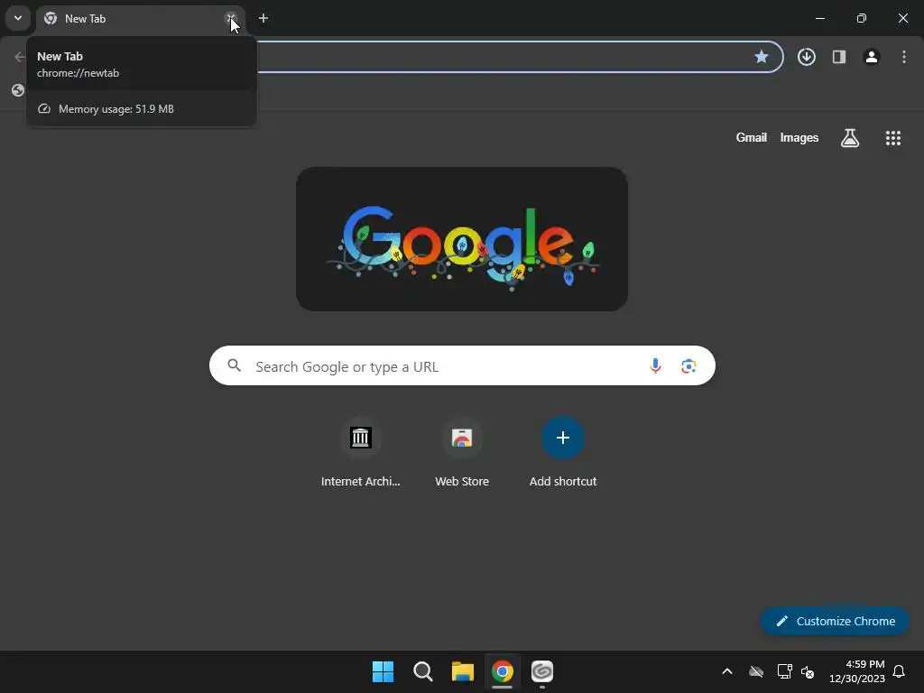The height and width of the screenshot is (693, 924).
Task: Open the Gmail link
Action: point(752,137)
